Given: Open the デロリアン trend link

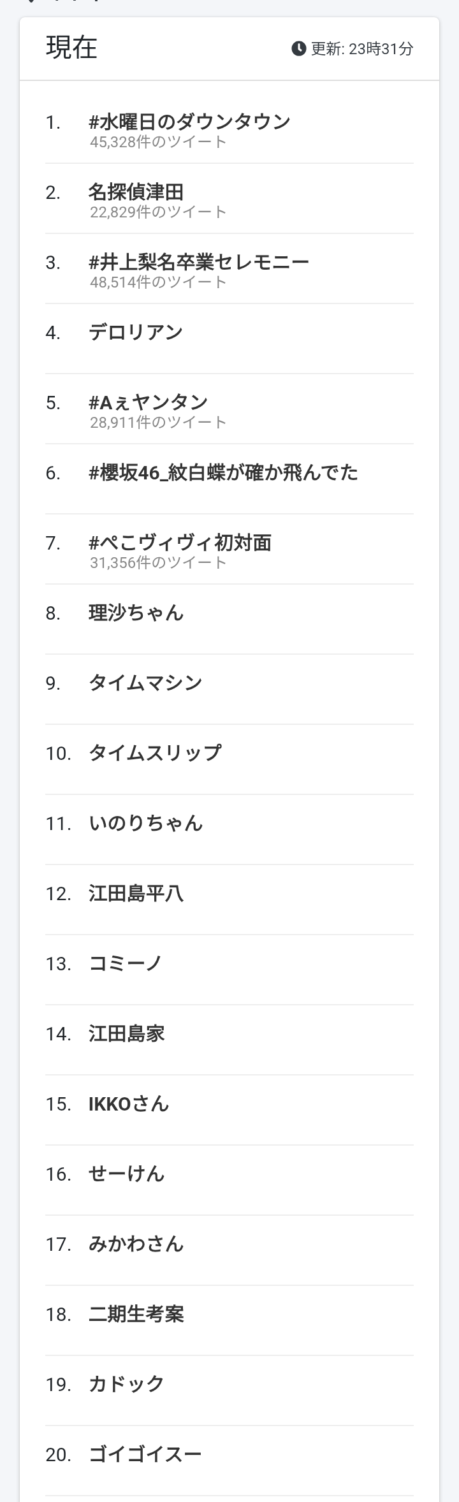Looking at the screenshot, I should coord(136,332).
